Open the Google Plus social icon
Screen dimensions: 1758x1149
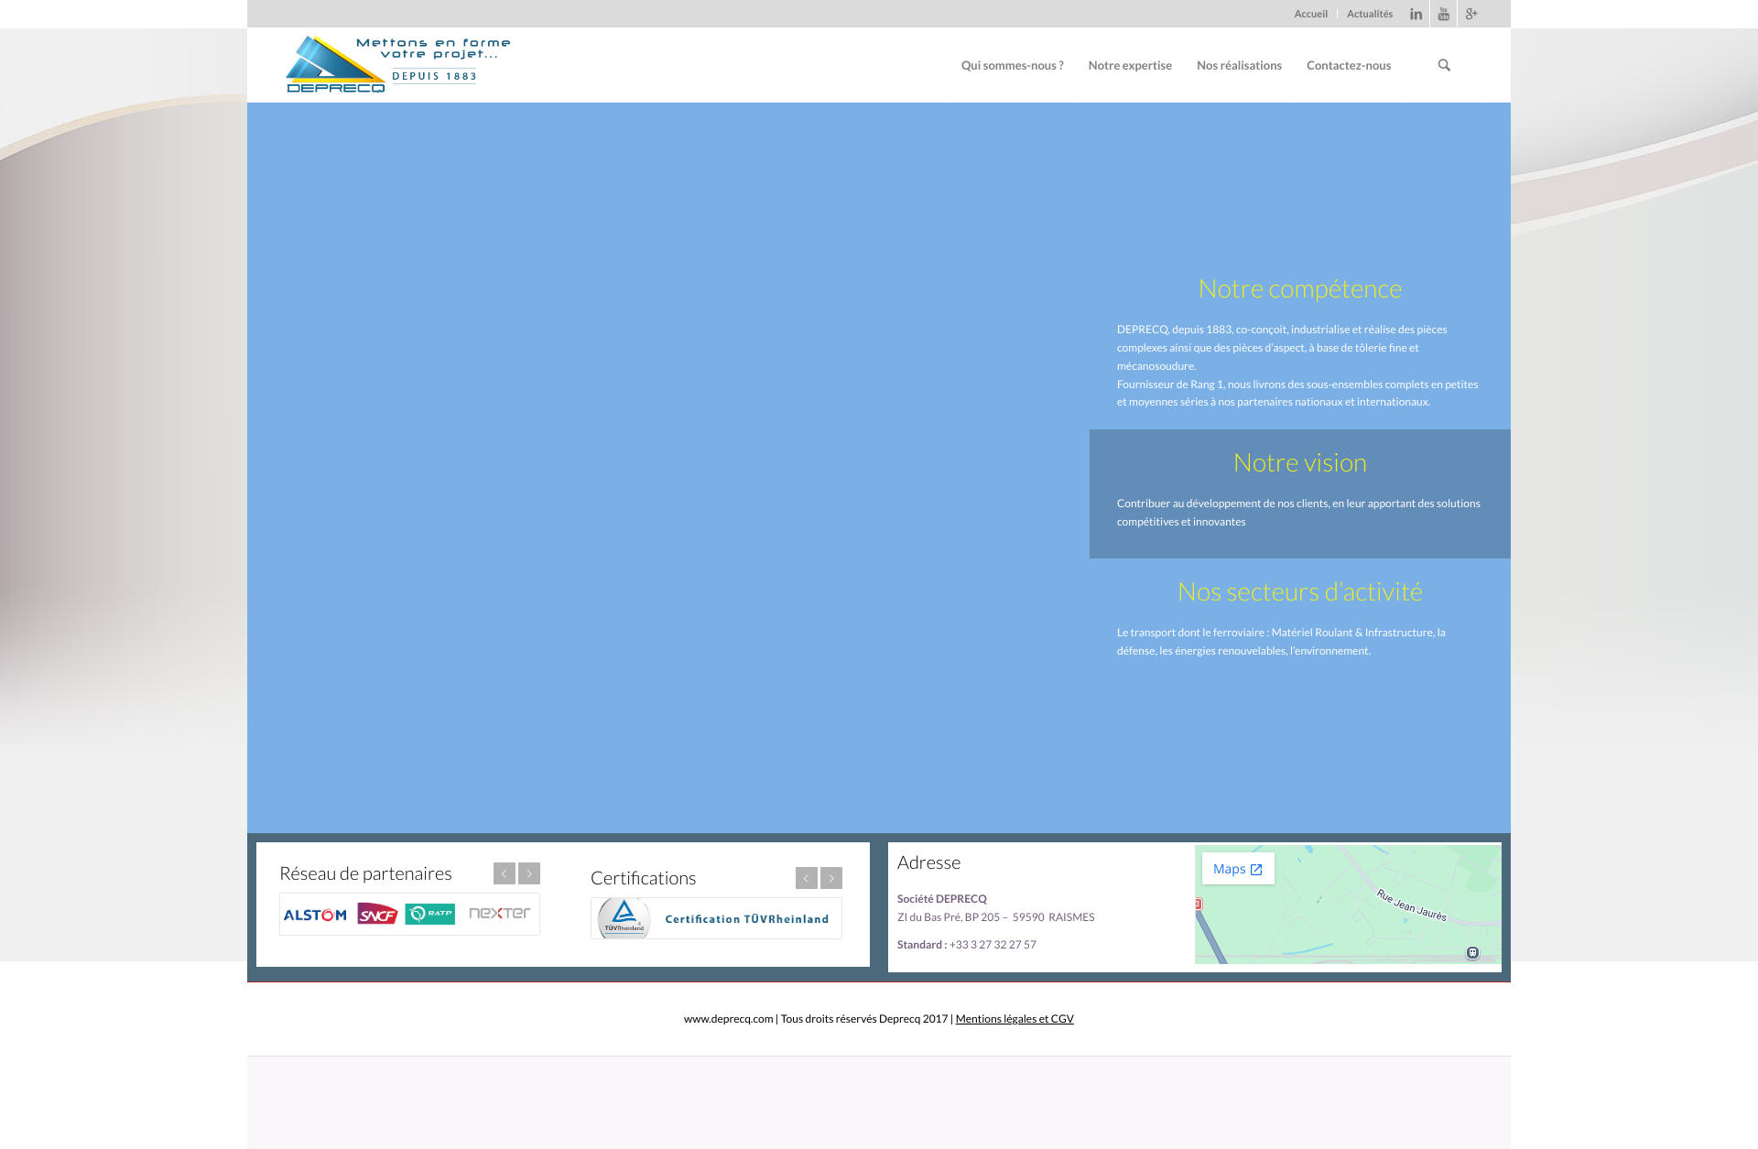pos(1471,14)
